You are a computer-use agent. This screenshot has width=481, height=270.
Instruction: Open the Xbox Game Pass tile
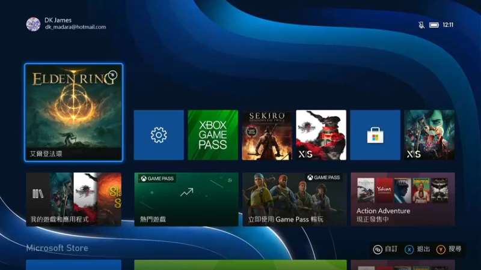213,135
